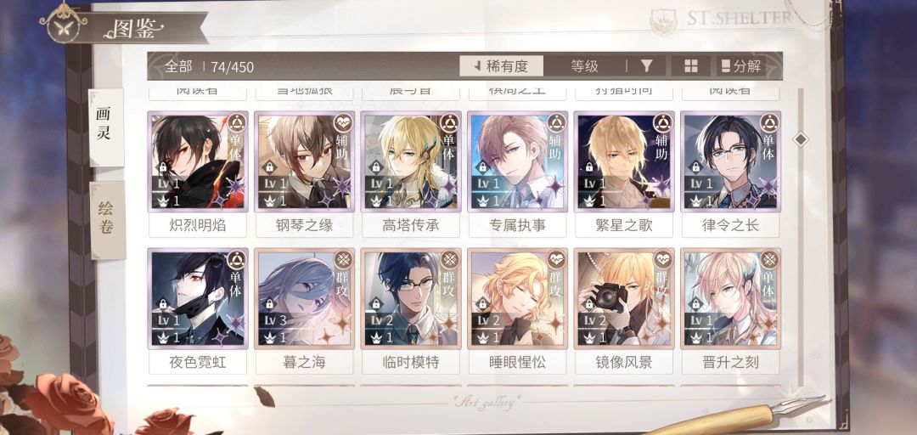Click the lock icon on 暮之海 card
Screen dimensions: 917x435
click(270, 304)
